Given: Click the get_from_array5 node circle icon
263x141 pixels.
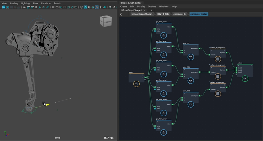Looking at the screenshot, I should (x=163, y=132).
